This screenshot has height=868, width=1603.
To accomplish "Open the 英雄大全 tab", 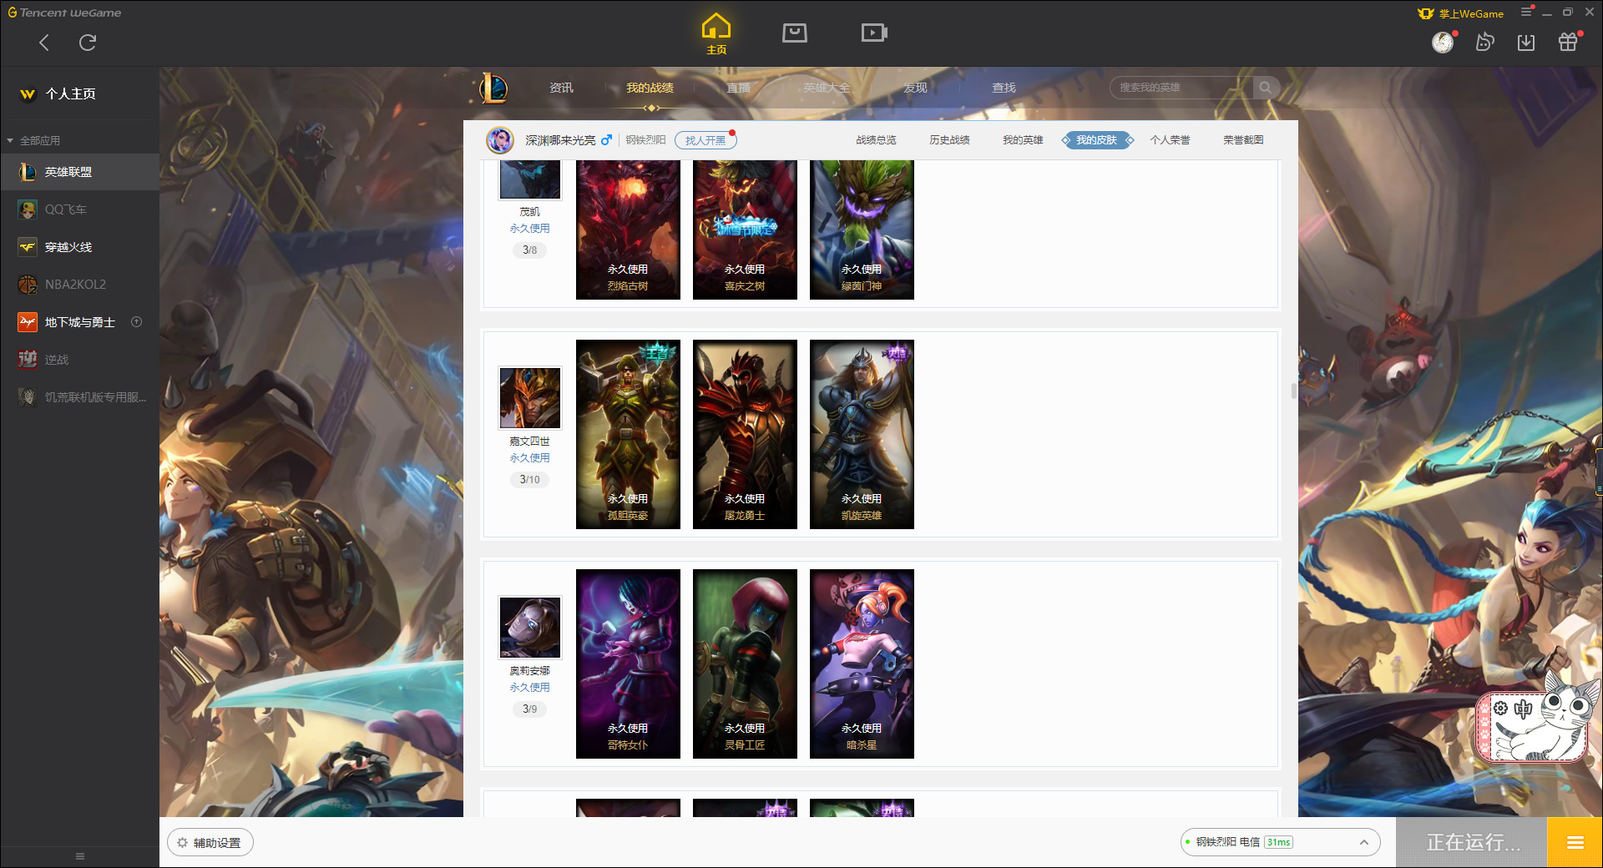I will coord(827,88).
